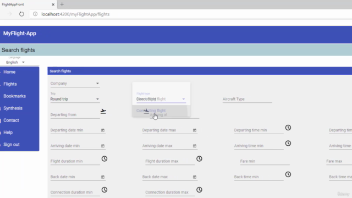The height and width of the screenshot is (198, 352).
Task: Focus the Fare max field
Action: 339,161
